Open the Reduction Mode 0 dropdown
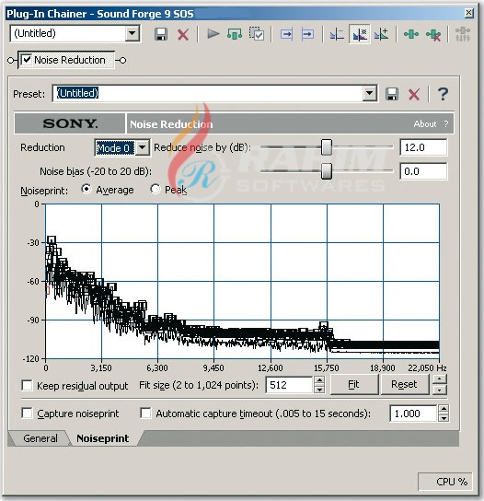 pyautogui.click(x=143, y=147)
